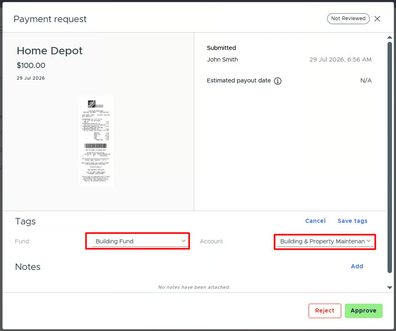Open the Home Depot receipt thumbnail

96,142
